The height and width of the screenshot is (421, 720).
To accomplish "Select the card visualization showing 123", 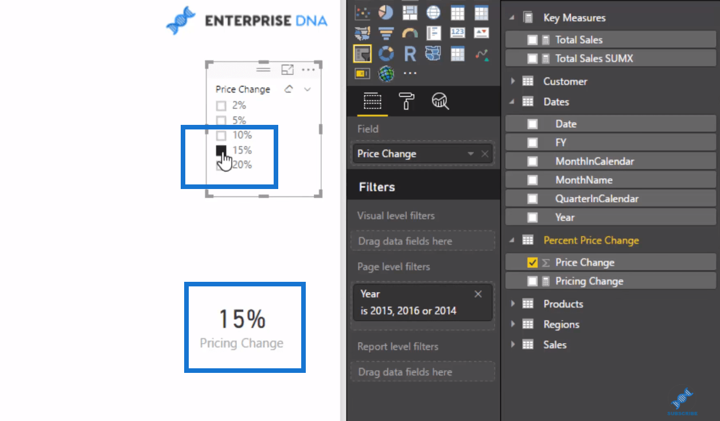I will pos(457,33).
